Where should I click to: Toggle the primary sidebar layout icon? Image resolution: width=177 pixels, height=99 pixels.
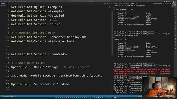tap(165, 1)
